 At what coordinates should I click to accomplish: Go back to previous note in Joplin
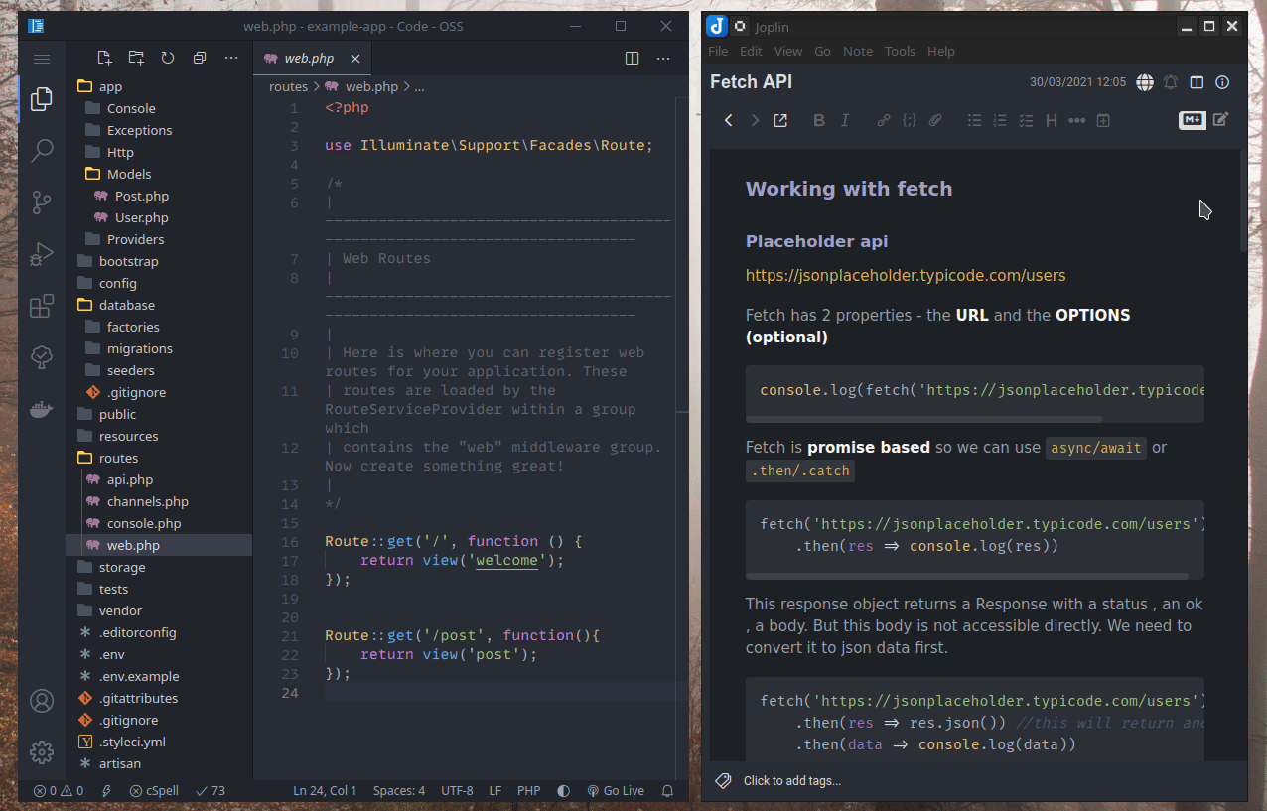point(729,120)
